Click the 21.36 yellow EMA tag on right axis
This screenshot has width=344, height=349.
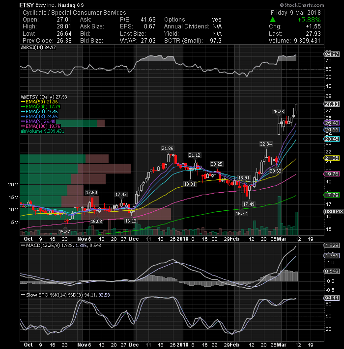[332, 158]
